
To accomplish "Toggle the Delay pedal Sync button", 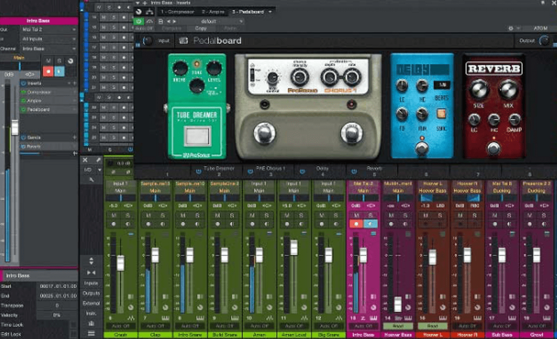I will [441, 113].
